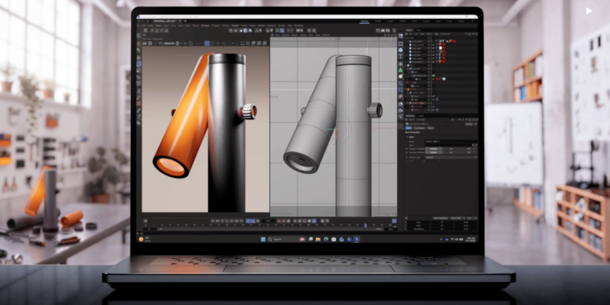
Task: Select the Basic attributes tab
Action: click(408, 128)
